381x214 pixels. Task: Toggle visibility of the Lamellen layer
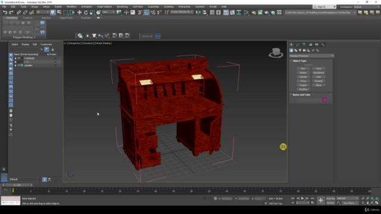coord(18,65)
